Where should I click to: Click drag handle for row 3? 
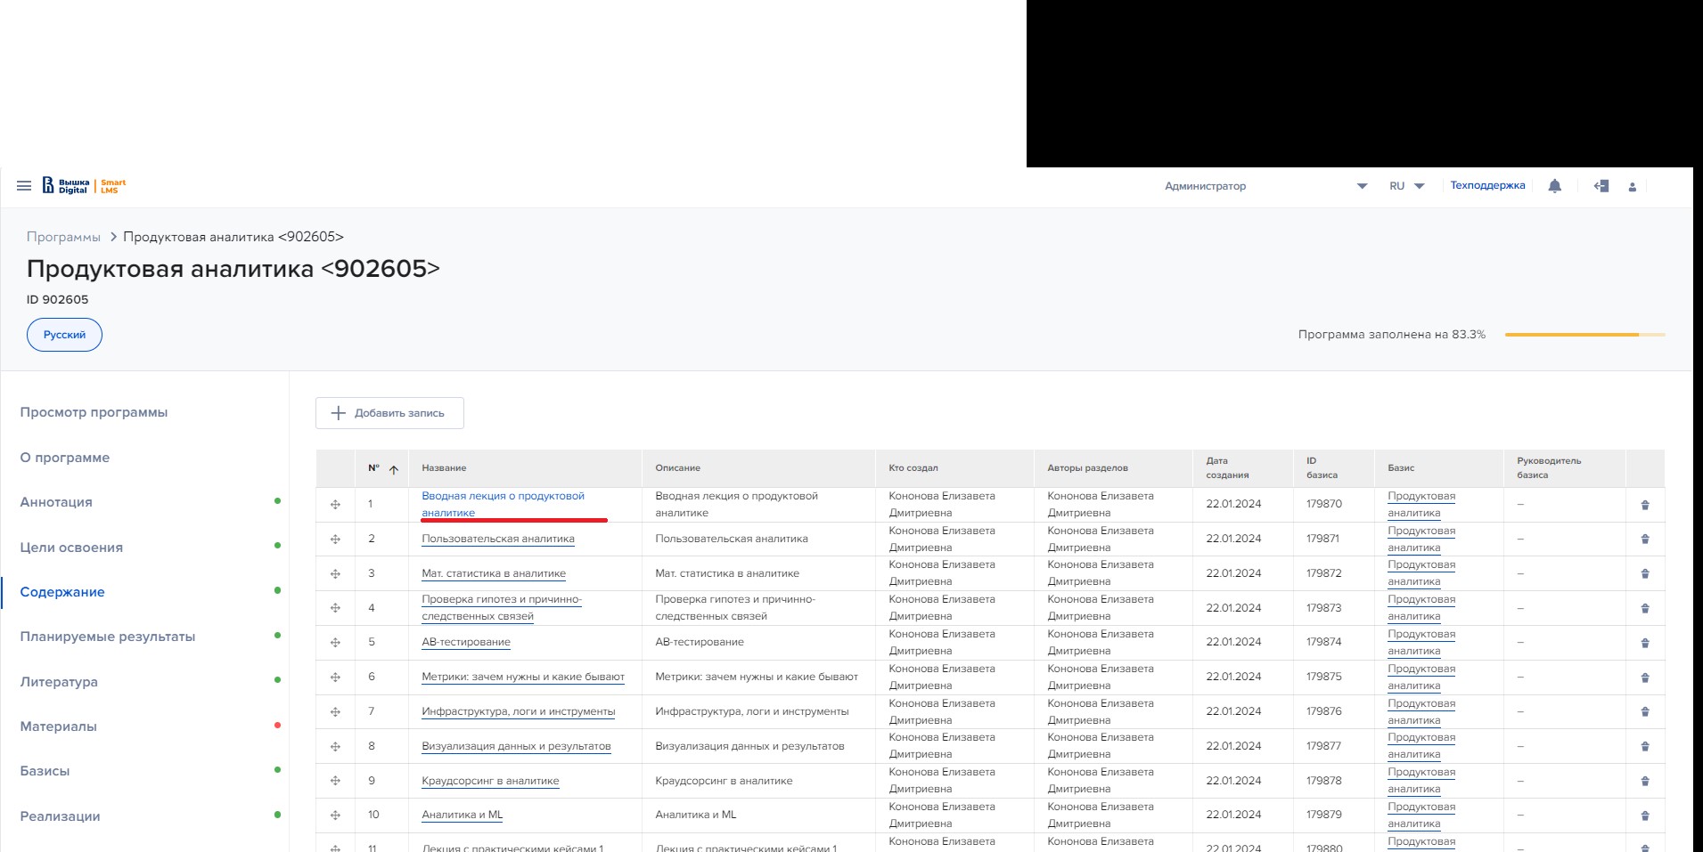pyautogui.click(x=335, y=573)
